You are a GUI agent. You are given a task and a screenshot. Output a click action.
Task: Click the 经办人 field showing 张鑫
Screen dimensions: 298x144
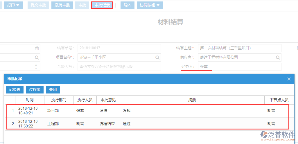pos(239,67)
